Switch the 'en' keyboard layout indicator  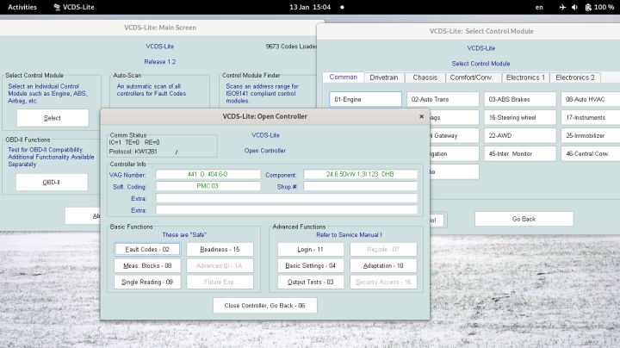[x=539, y=7]
